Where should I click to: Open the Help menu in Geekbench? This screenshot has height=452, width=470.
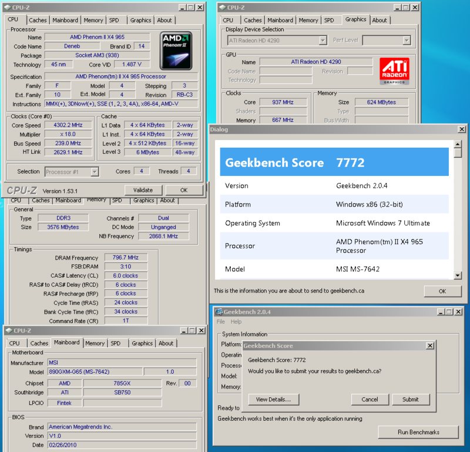[x=236, y=322]
